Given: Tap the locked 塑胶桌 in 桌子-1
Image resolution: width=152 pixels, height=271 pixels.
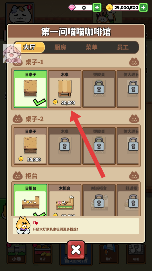Looking at the screenshot, I should pos(99,89).
